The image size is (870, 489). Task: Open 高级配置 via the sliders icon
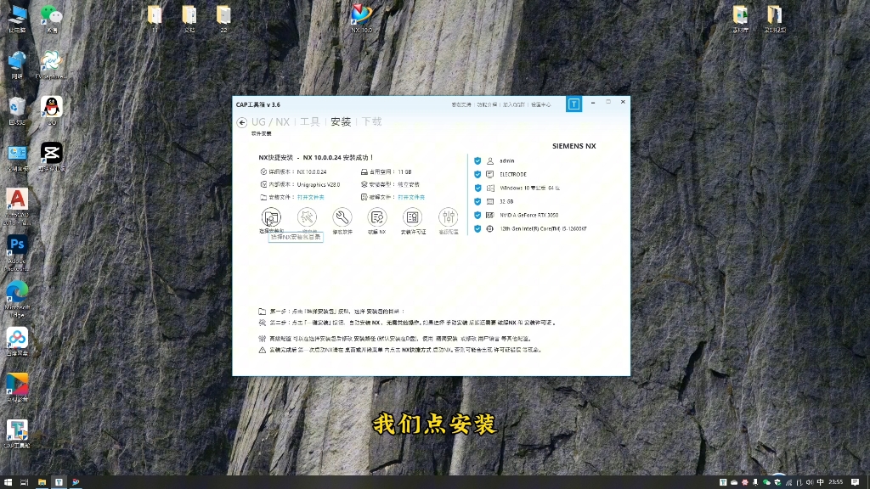click(x=448, y=218)
